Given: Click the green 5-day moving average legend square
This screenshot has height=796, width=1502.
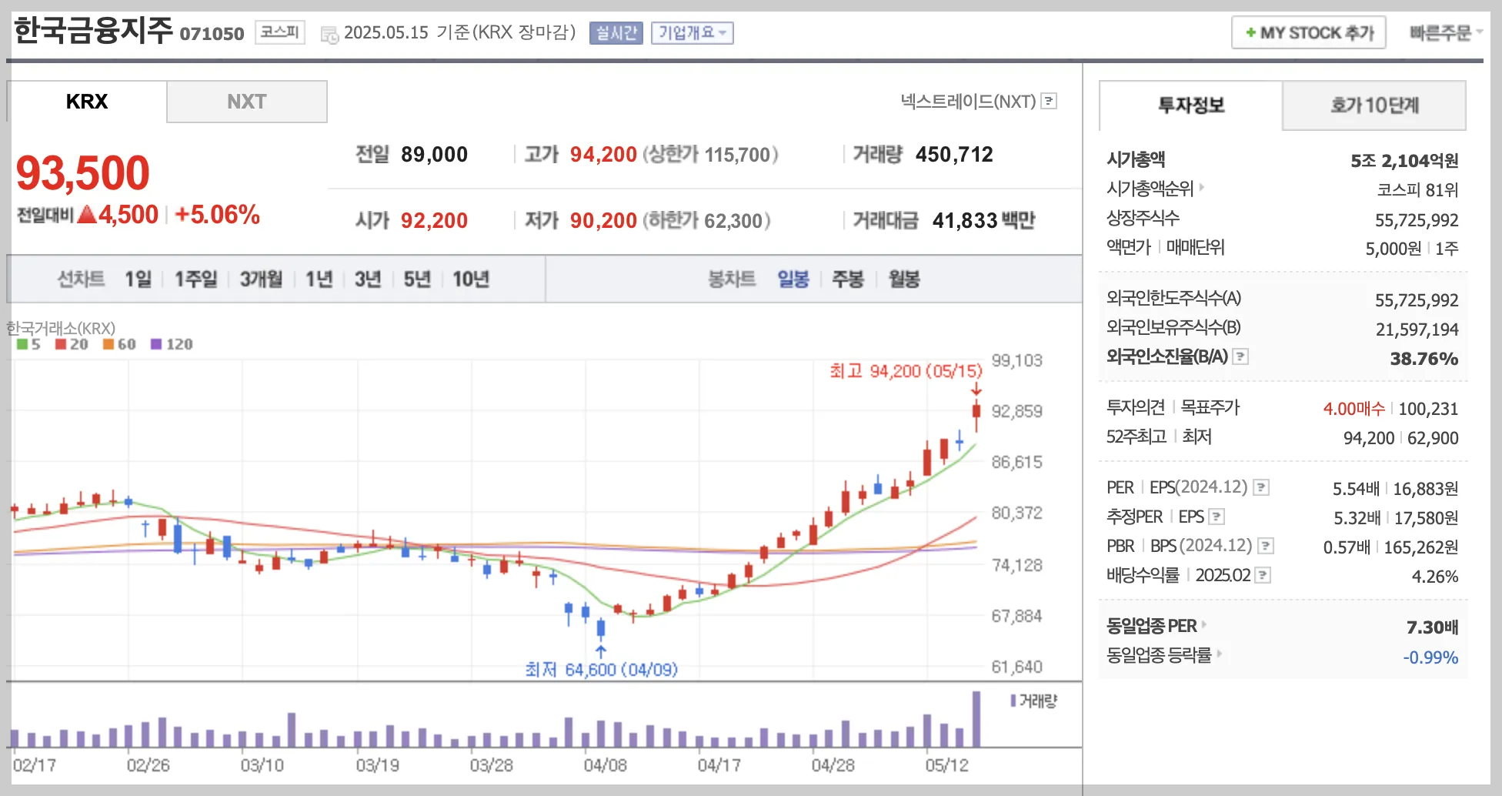Looking at the screenshot, I should (22, 344).
